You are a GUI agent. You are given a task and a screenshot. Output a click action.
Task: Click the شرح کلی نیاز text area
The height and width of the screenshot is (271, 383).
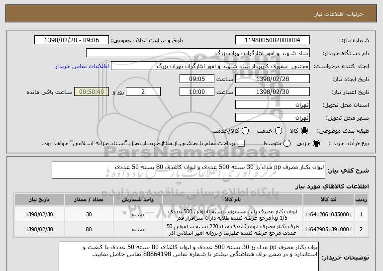[189, 170]
